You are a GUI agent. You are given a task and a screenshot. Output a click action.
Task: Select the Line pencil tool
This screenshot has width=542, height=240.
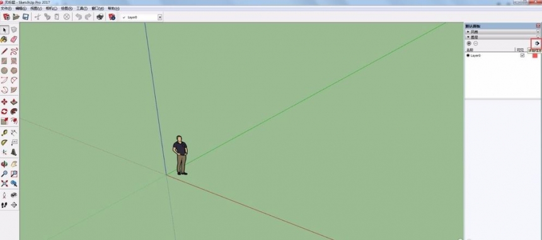pos(4,52)
